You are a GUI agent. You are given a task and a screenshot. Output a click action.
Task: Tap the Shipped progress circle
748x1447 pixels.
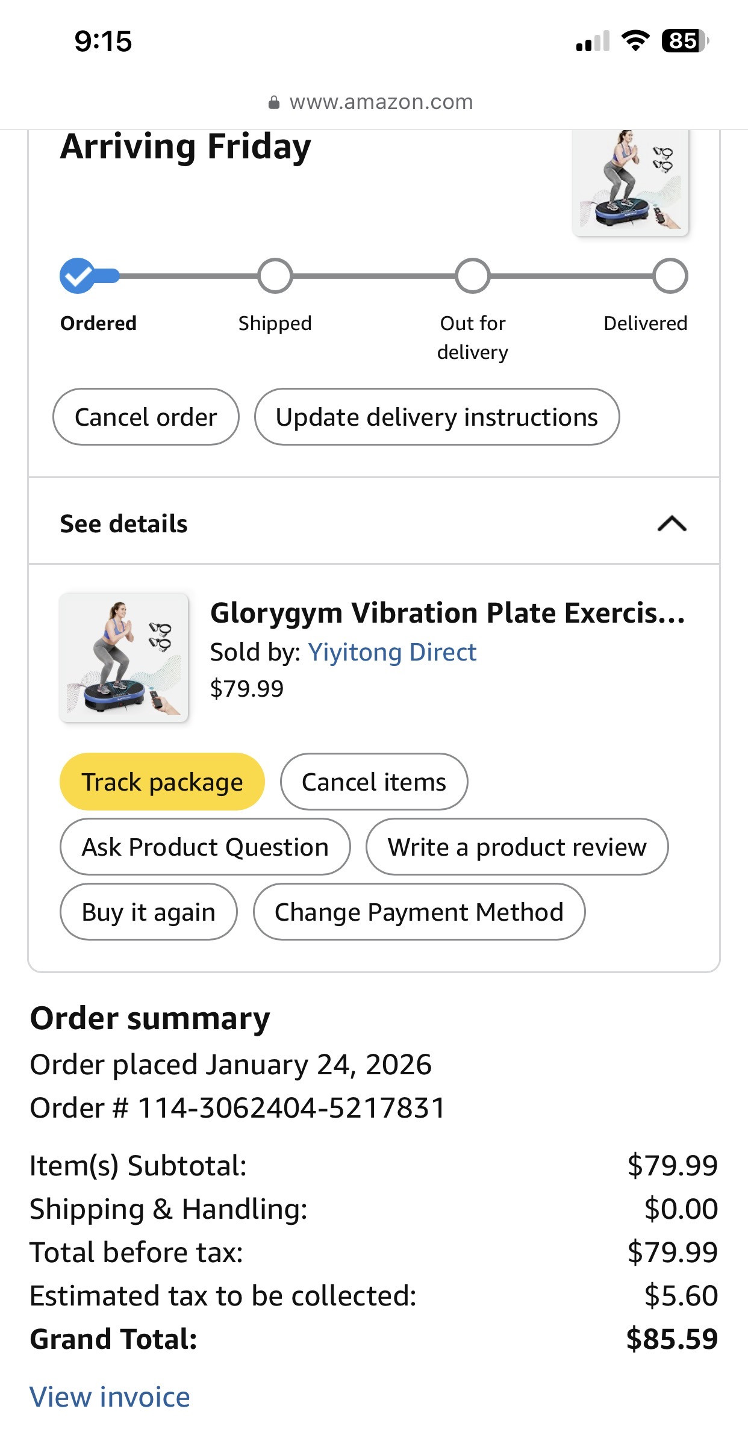pos(275,276)
